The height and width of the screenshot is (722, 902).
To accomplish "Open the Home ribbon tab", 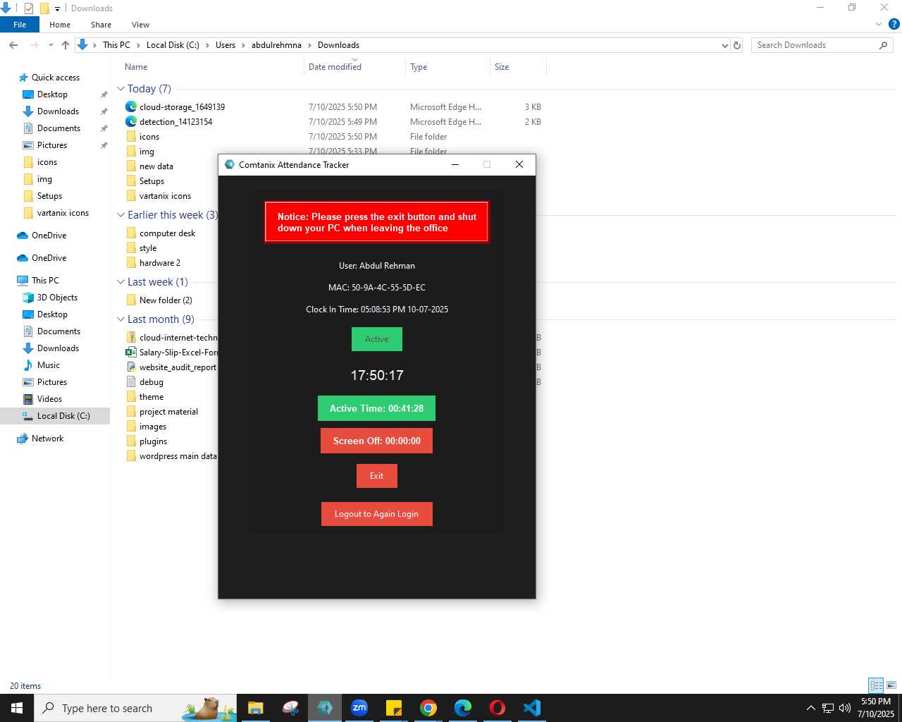I will (60, 25).
